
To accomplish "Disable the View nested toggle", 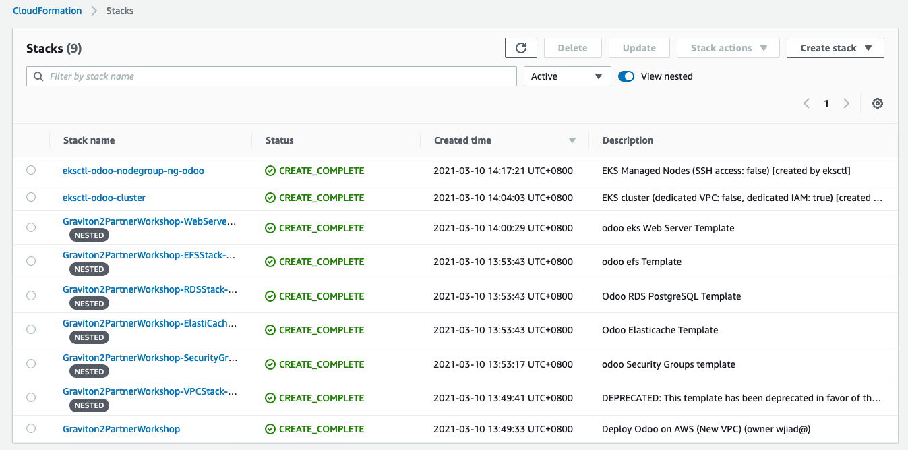I will click(626, 76).
